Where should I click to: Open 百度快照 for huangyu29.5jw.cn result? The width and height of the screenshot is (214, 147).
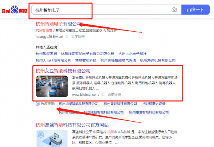(78, 37)
